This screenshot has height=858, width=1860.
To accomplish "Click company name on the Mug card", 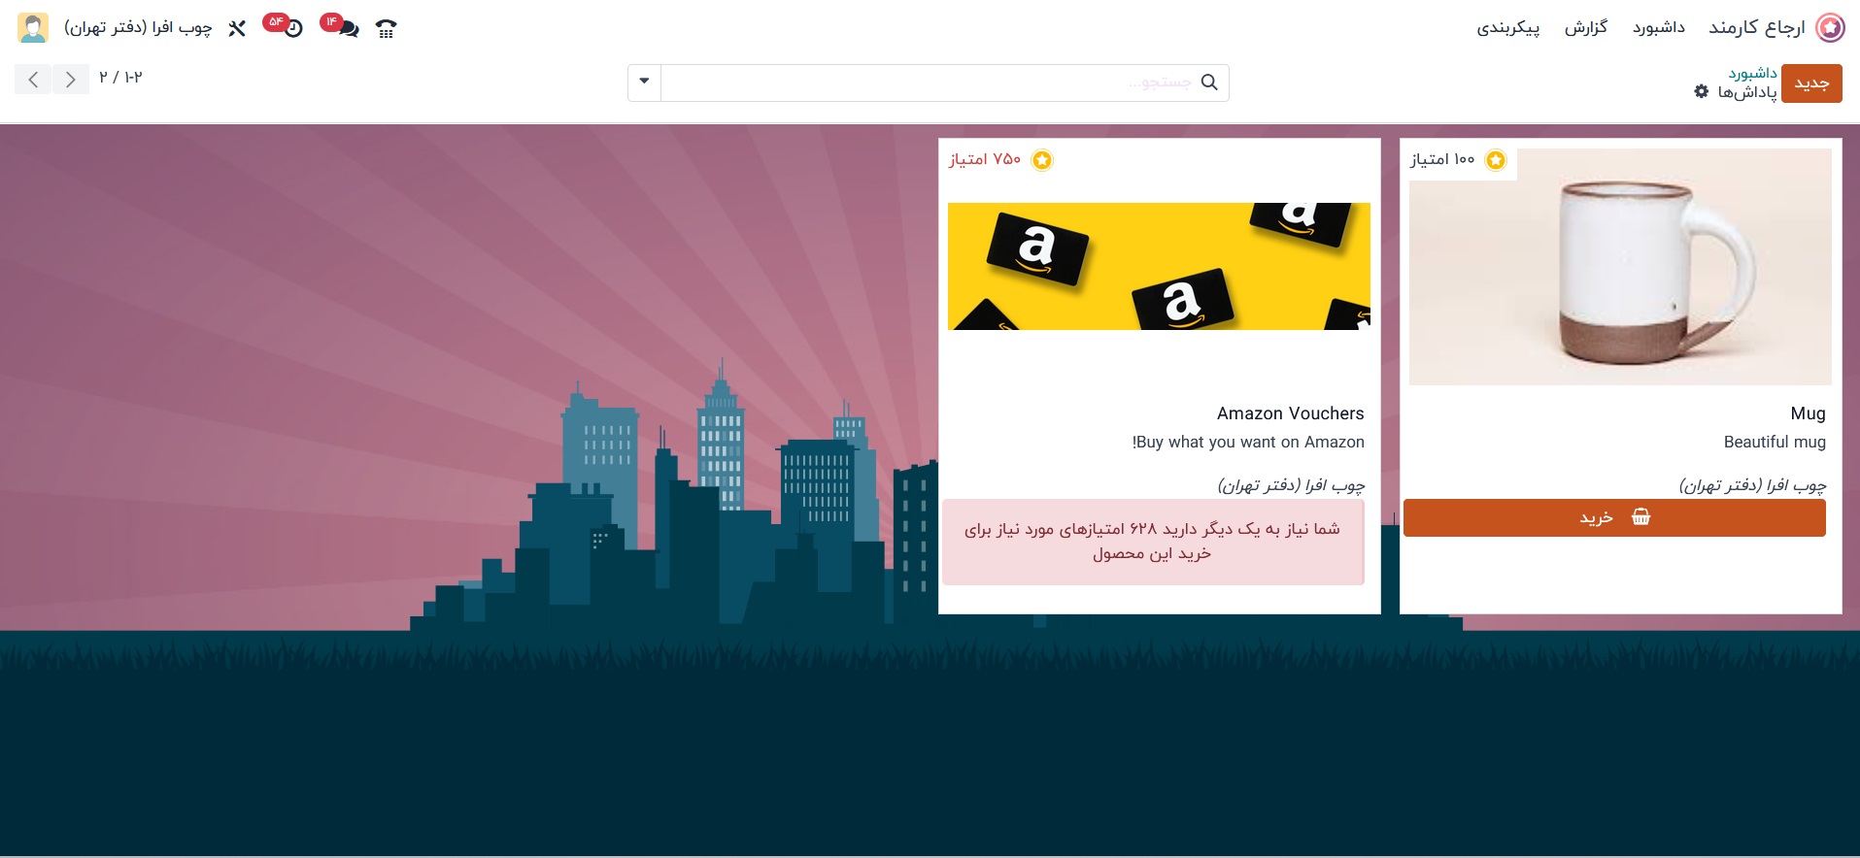I will click(1752, 484).
